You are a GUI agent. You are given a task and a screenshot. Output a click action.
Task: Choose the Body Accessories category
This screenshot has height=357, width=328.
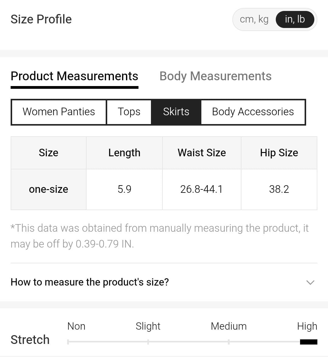[253, 112]
